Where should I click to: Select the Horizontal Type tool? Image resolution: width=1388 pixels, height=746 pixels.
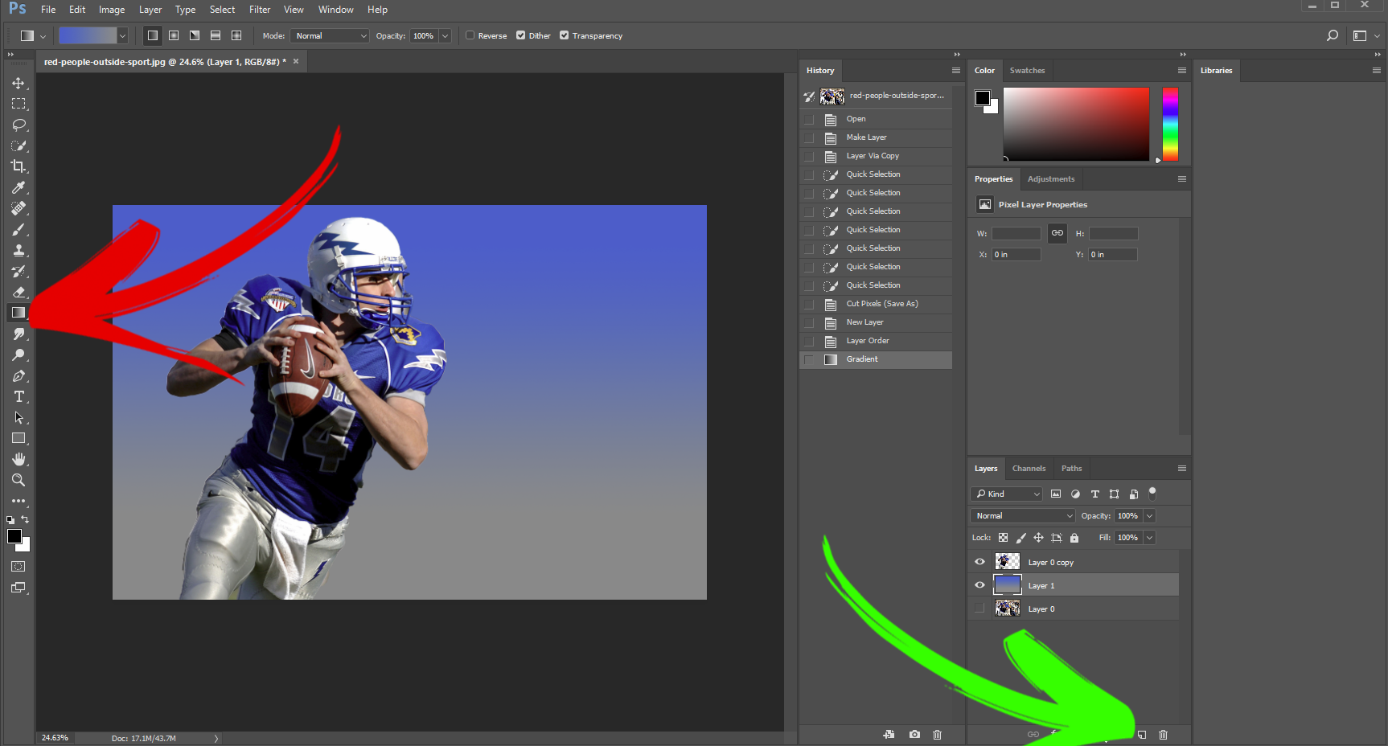click(18, 396)
